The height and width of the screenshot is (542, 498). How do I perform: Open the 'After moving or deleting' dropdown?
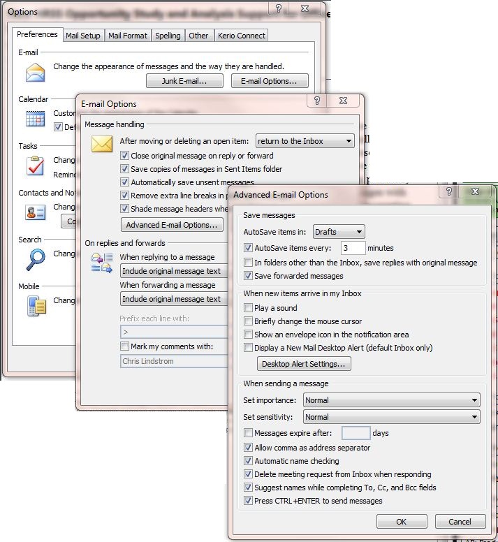(305, 141)
